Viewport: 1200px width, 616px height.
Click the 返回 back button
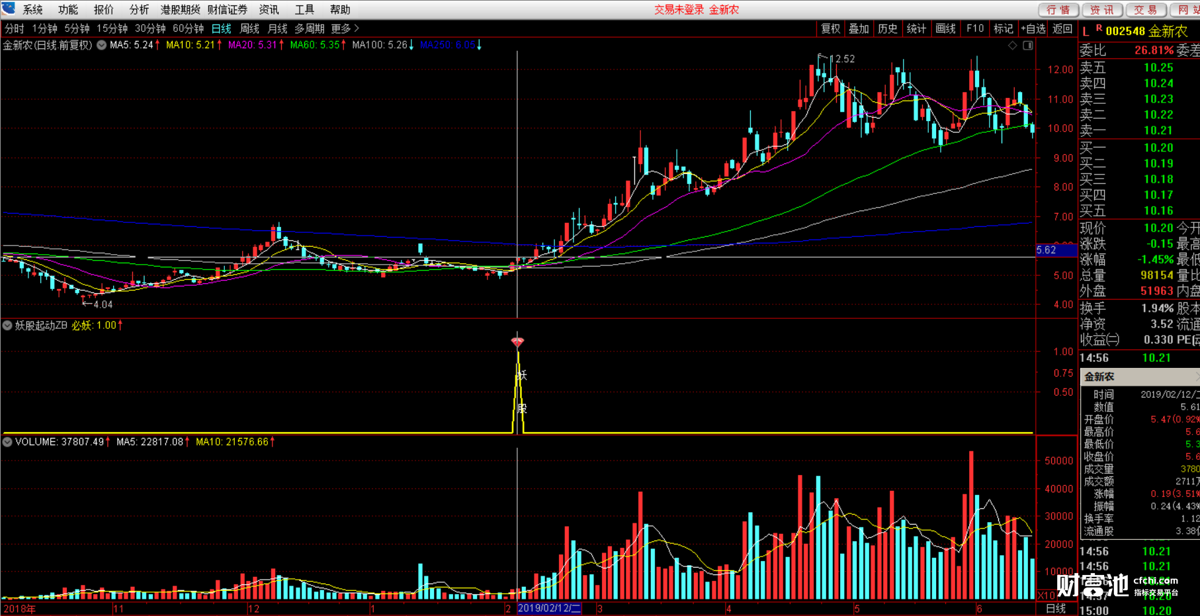(x=1062, y=28)
